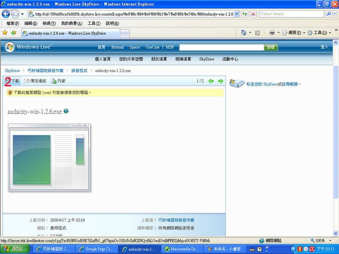
Task: Open the 檢視(V) menu
Action: click(49, 23)
